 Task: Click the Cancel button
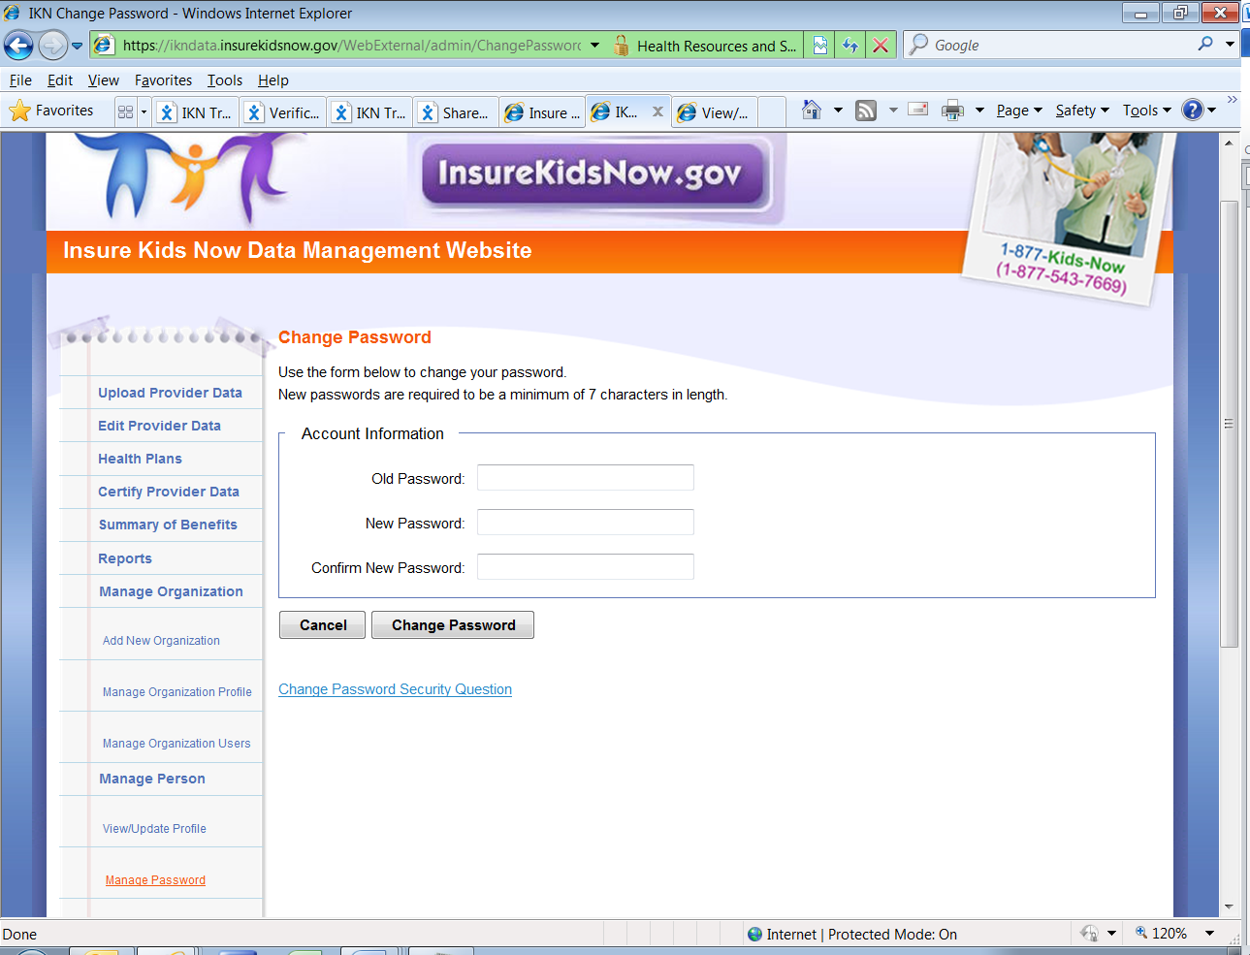(323, 625)
